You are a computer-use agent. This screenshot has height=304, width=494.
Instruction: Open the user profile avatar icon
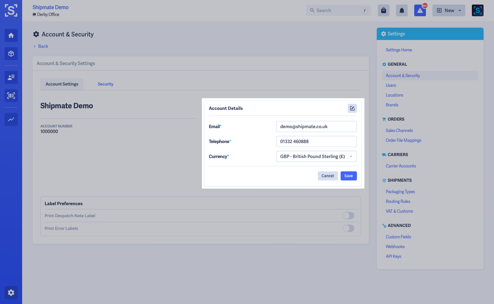(478, 10)
